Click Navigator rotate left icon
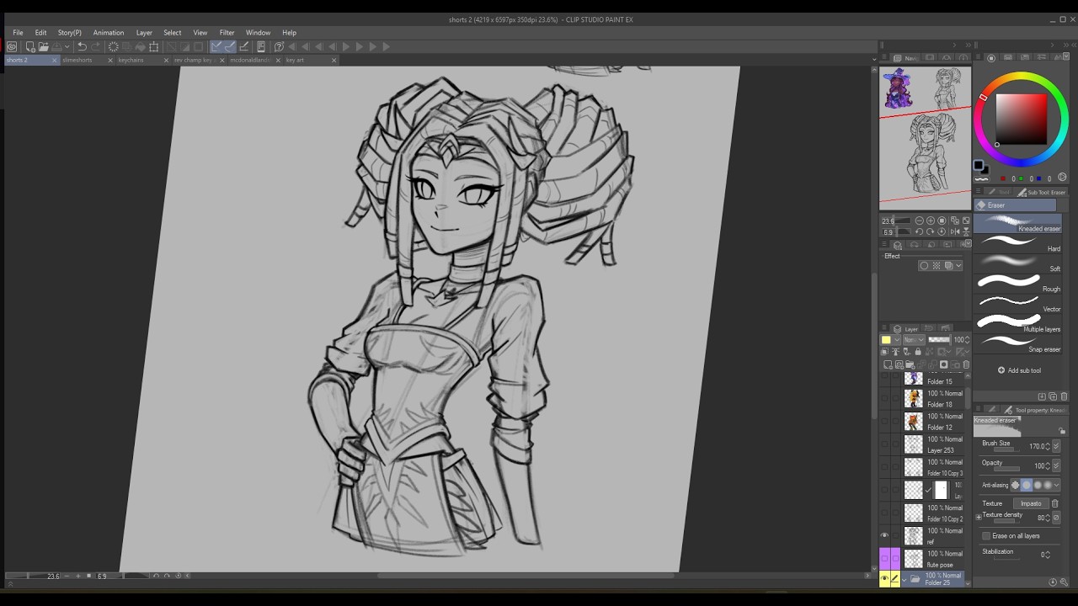The width and height of the screenshot is (1078, 606). [x=920, y=231]
